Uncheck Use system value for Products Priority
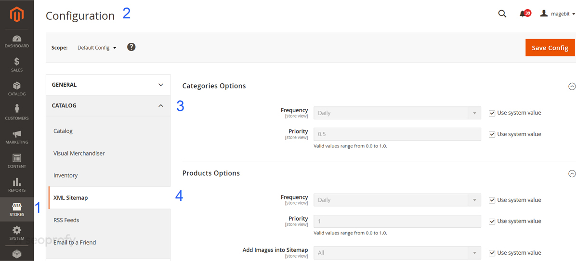Viewport: 576px width, 261px height. point(492,222)
